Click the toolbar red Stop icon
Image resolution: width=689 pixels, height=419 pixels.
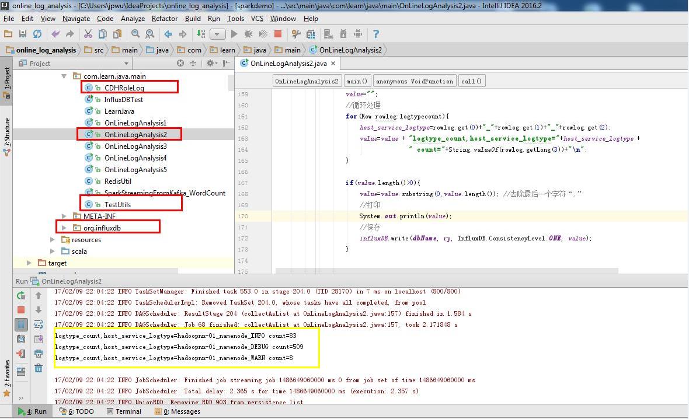(x=278, y=34)
